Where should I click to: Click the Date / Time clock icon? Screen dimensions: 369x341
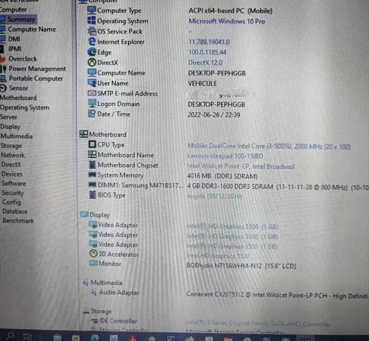tap(92, 114)
